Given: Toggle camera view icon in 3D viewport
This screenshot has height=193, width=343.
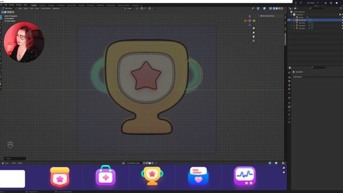Looking at the screenshot, I should tap(253, 36).
